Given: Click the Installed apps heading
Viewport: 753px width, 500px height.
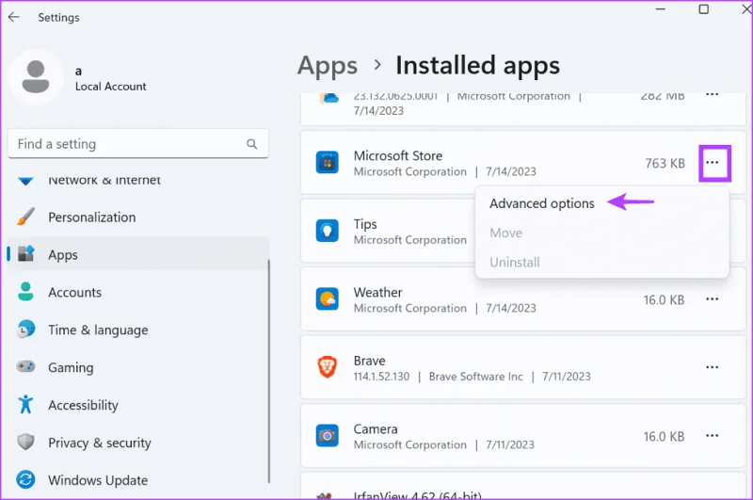Looking at the screenshot, I should pos(478,65).
